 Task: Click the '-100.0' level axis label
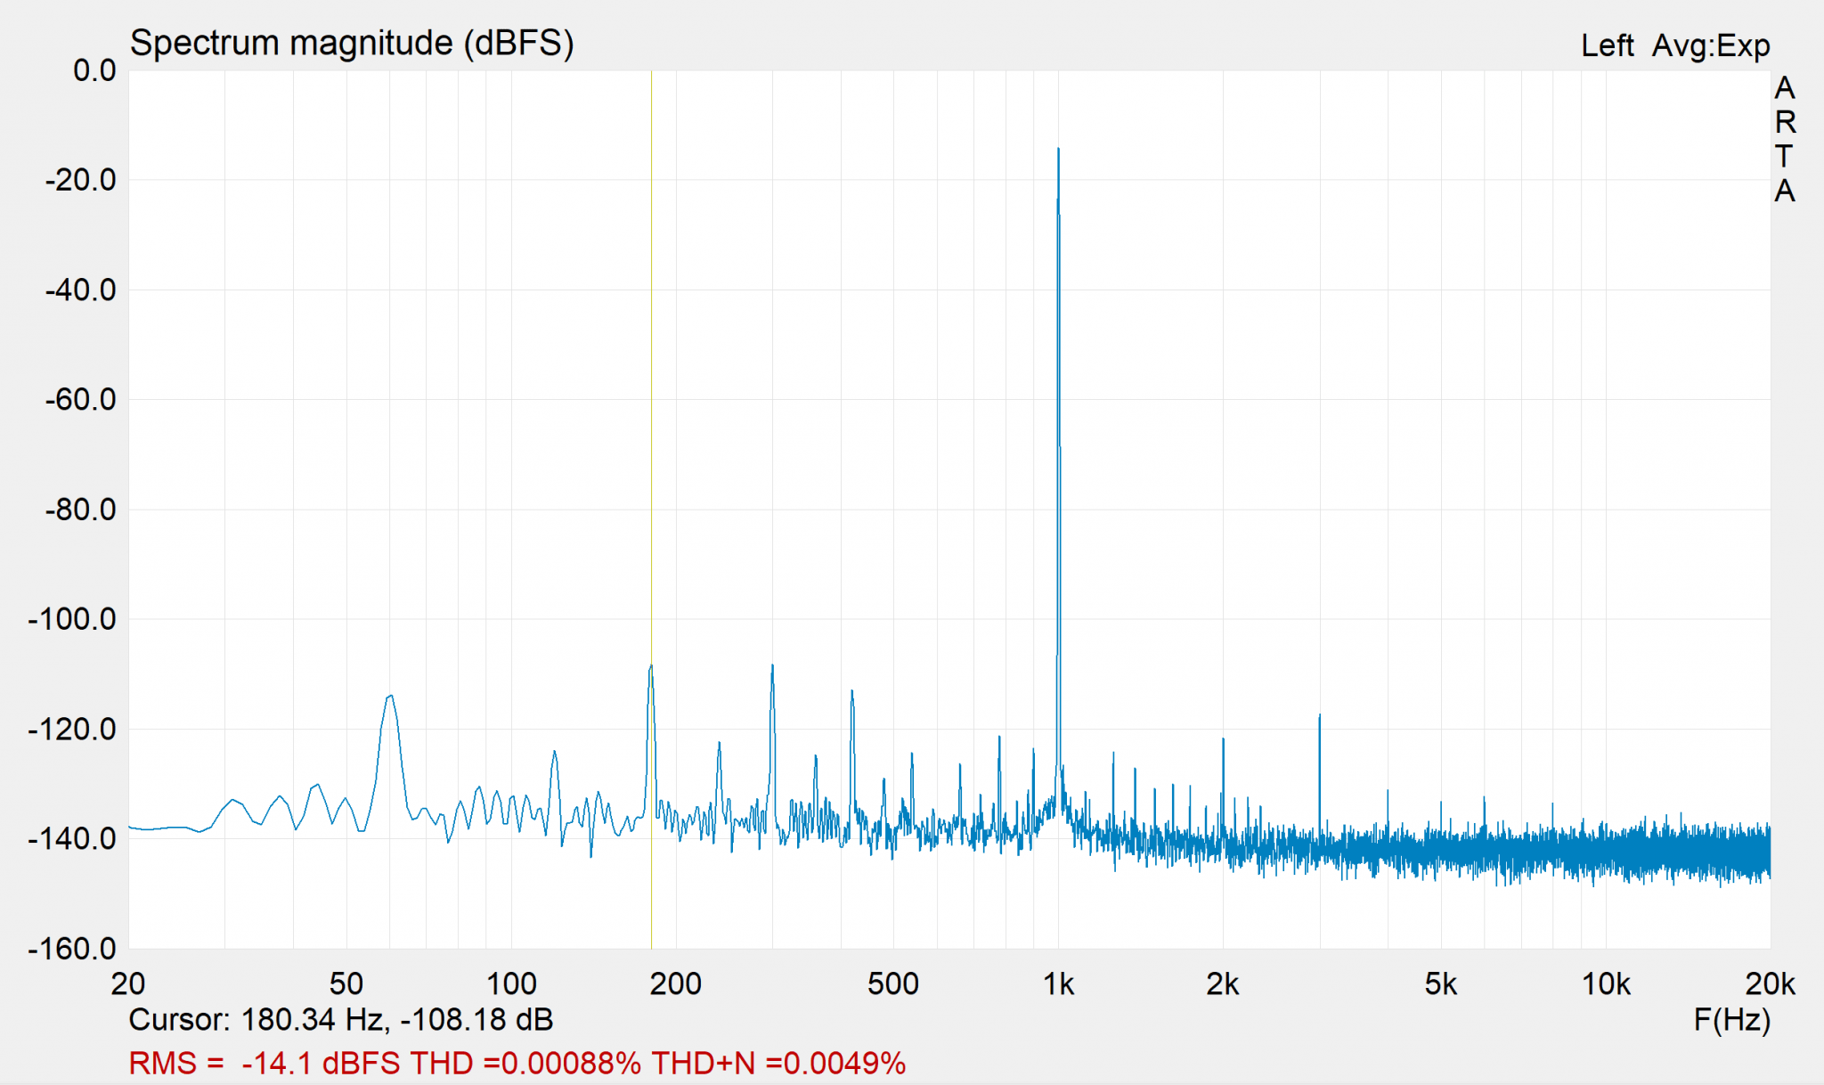click(x=72, y=619)
